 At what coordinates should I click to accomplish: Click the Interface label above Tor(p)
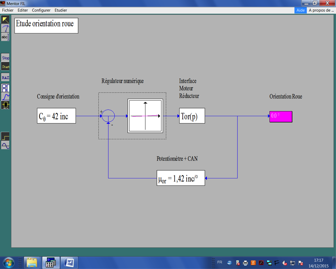pos(188,81)
